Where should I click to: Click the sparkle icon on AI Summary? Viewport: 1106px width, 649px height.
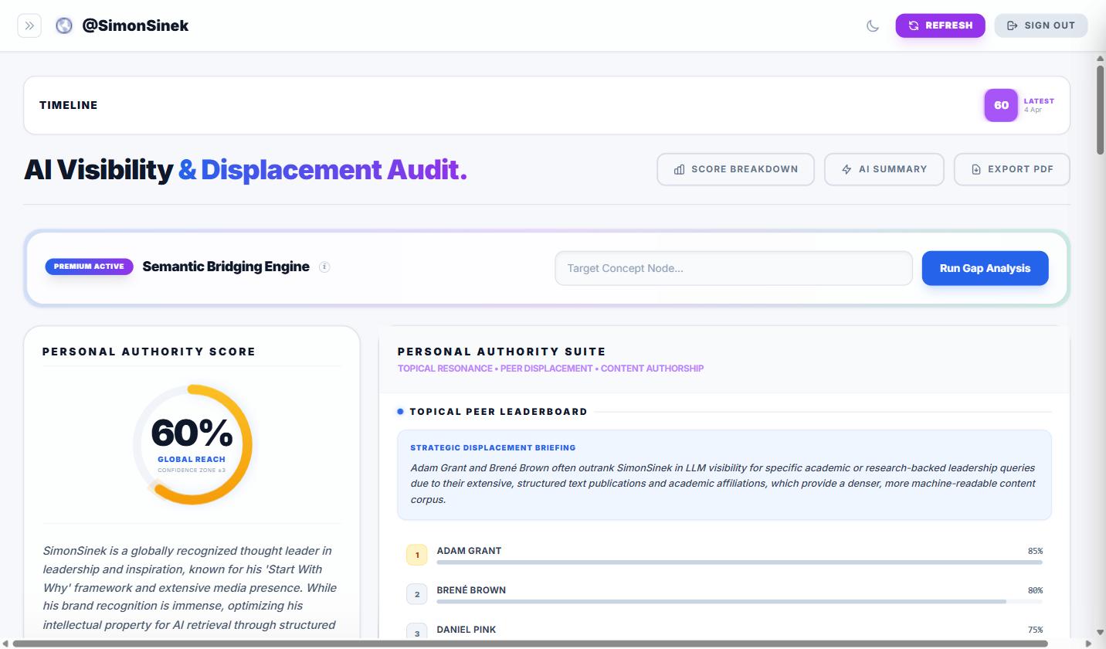(x=847, y=169)
